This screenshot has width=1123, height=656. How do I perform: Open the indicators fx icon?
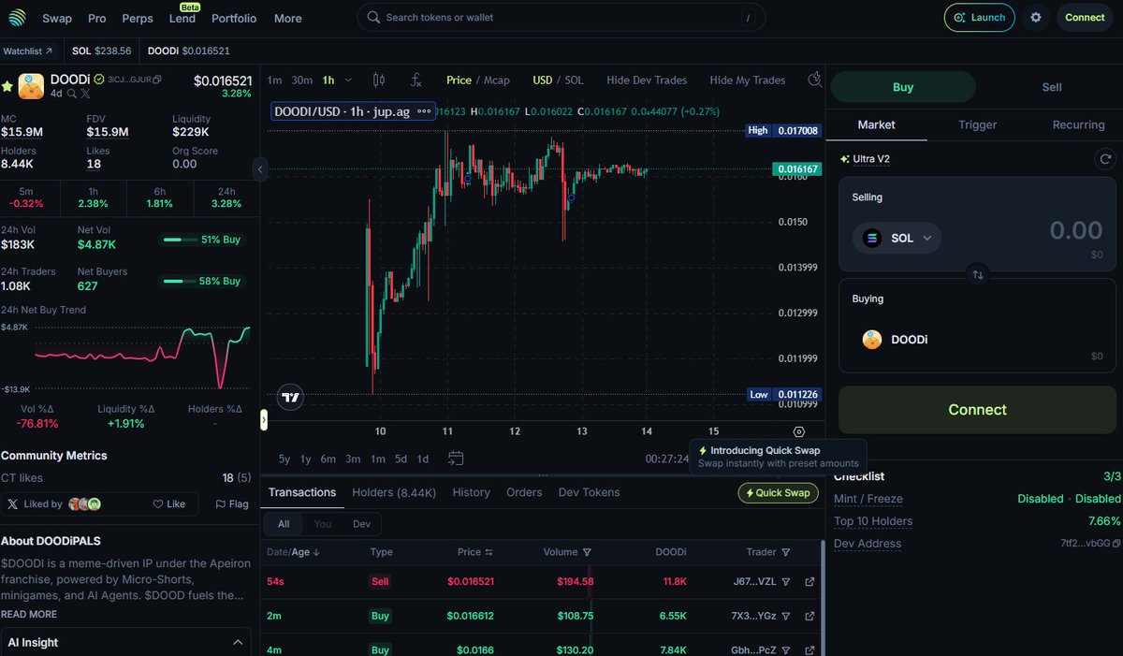point(416,80)
